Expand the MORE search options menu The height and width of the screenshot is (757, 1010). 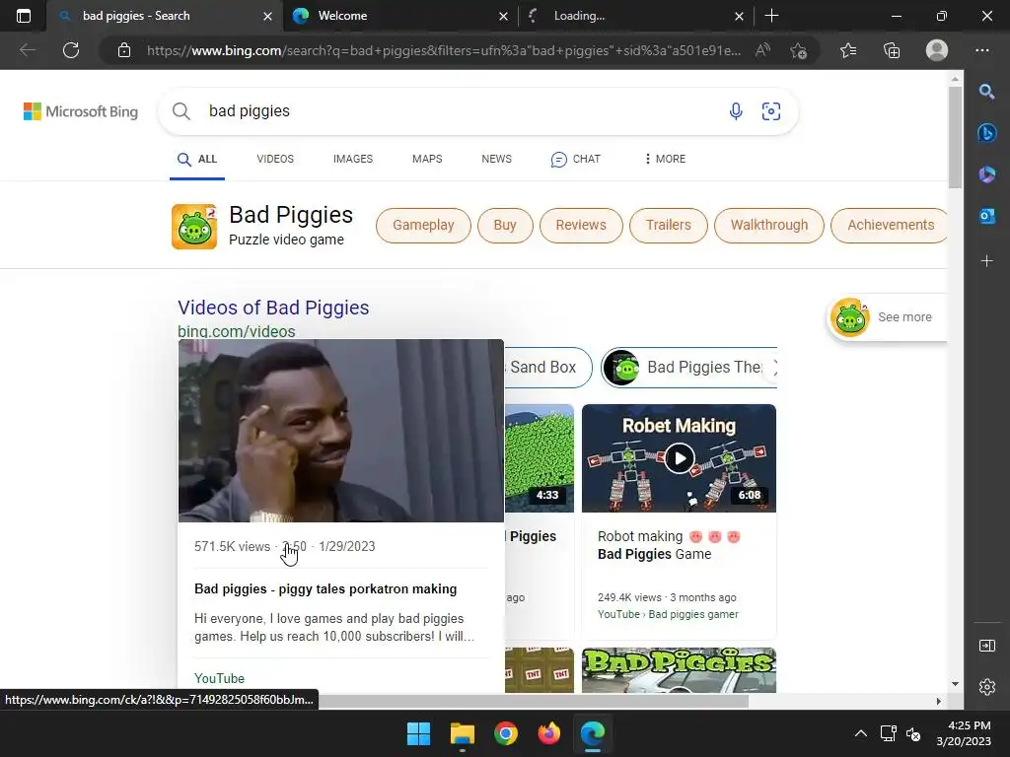tap(665, 159)
